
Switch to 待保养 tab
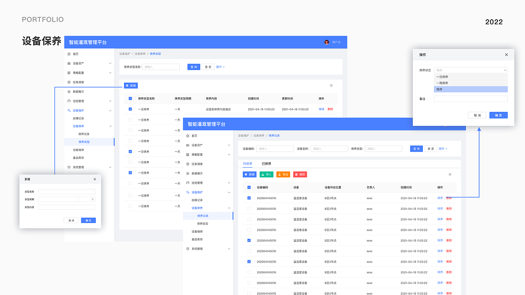pos(247,164)
